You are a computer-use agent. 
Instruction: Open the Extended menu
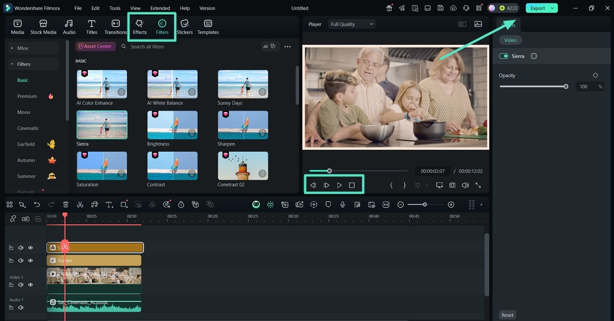[x=160, y=8]
